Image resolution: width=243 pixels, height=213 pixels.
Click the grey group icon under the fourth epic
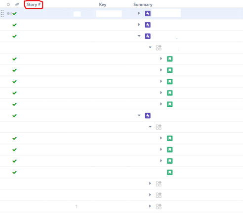[x=159, y=127]
